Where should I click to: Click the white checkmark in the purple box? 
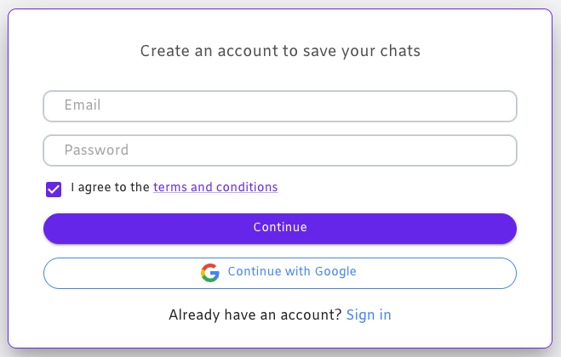coord(54,189)
